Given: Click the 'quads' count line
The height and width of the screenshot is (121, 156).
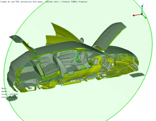Looking at the screenshot, I should (x=10, y=91).
